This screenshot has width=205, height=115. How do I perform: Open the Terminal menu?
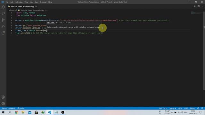tap(43, 2)
